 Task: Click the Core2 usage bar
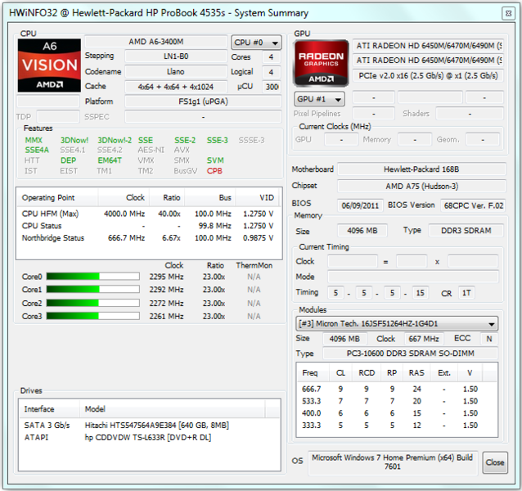93,303
